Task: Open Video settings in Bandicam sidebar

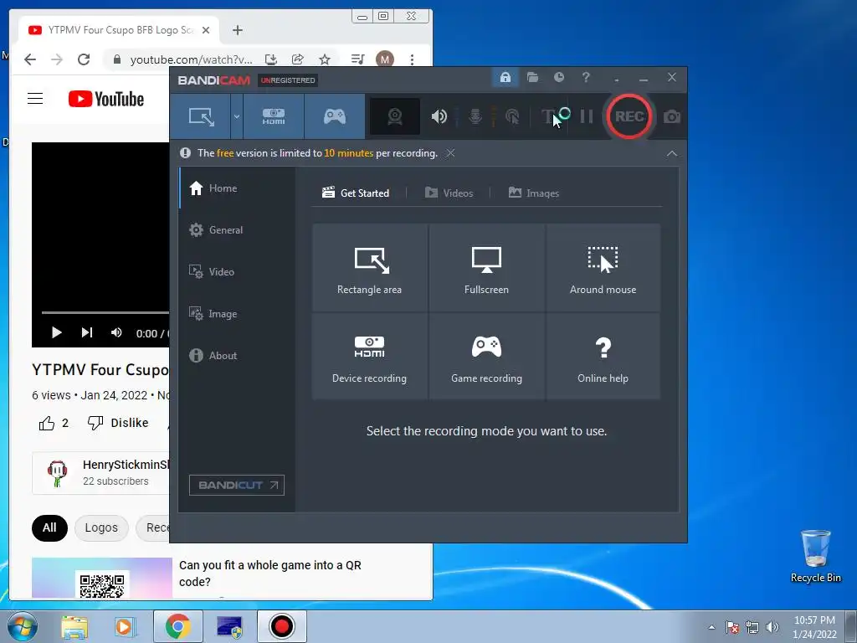Action: (237, 272)
